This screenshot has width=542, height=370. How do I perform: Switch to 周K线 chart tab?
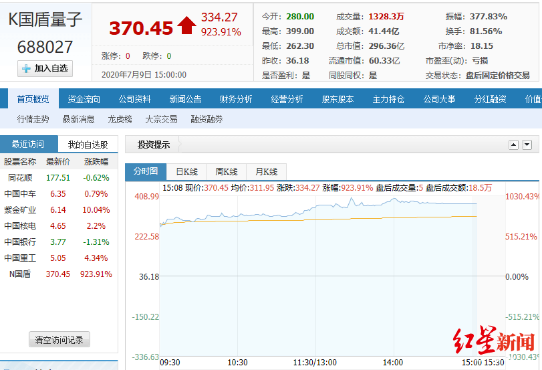[227, 171]
